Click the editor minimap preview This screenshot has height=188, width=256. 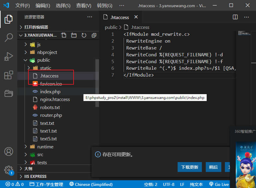point(244,33)
